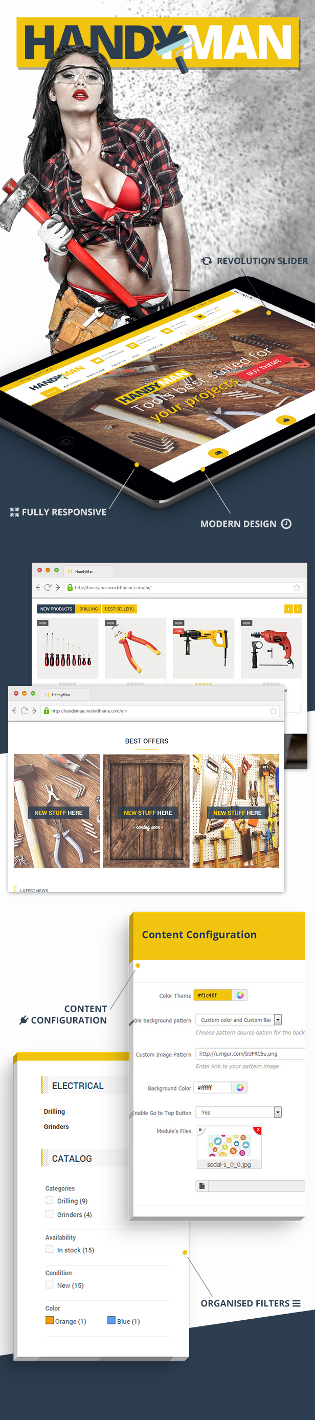Check the New (15) condition filter
315x1420 pixels.
tap(50, 1284)
